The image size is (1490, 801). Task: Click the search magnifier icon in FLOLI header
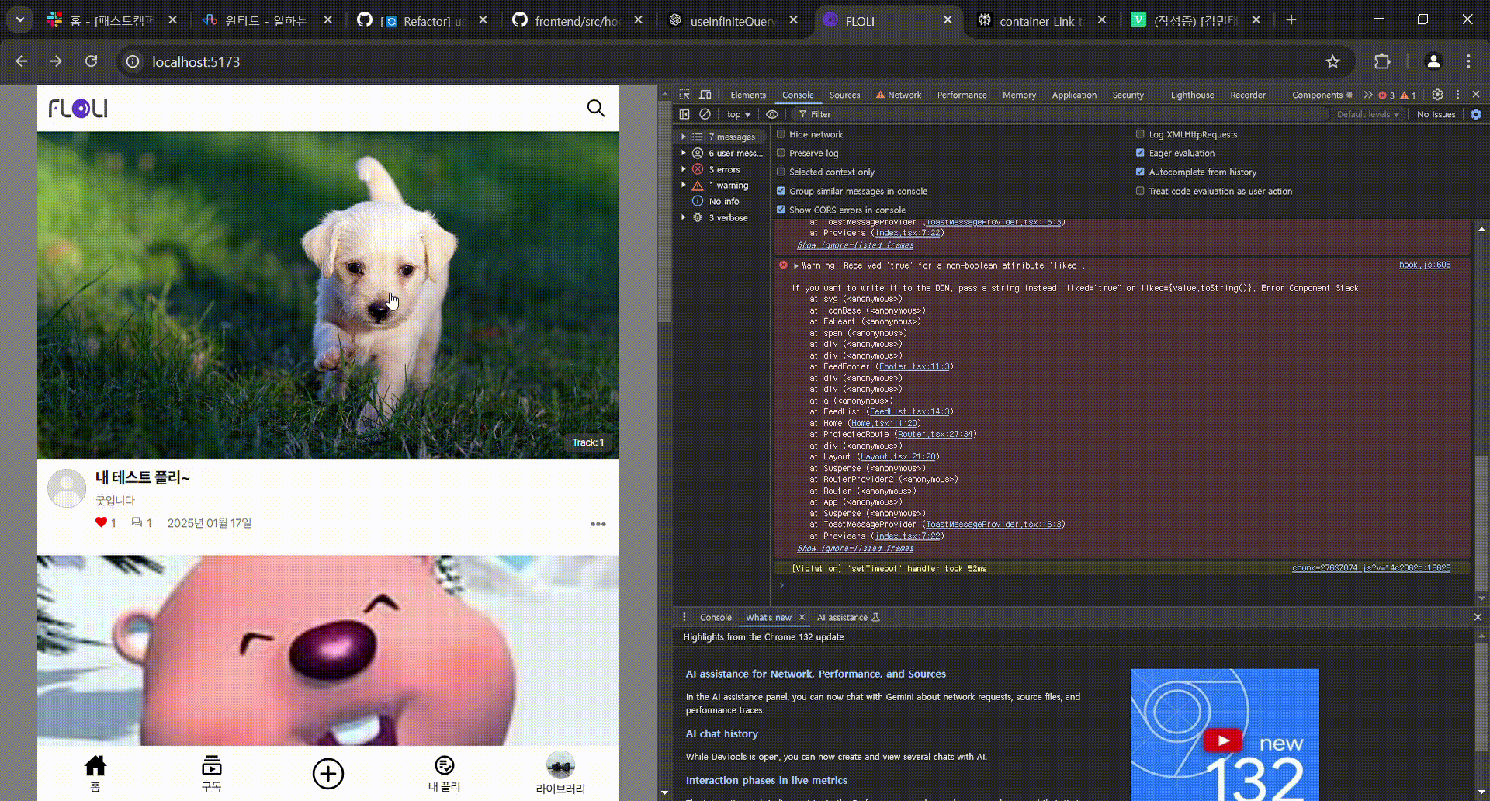595,108
